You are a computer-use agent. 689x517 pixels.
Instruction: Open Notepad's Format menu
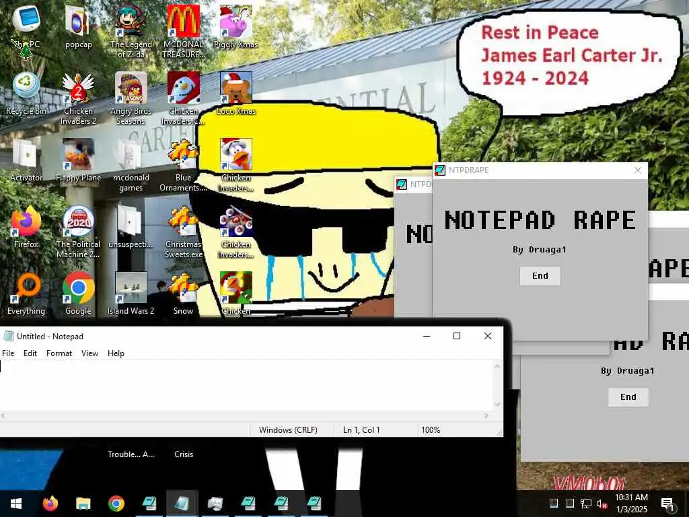[59, 353]
